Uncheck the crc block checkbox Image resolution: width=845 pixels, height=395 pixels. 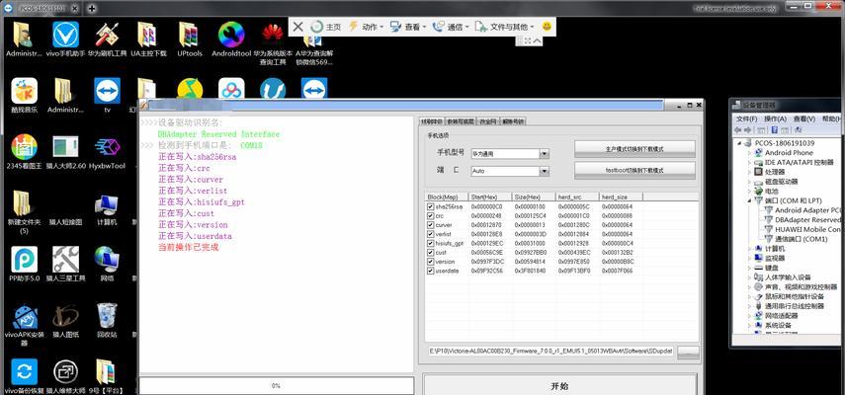tap(430, 216)
